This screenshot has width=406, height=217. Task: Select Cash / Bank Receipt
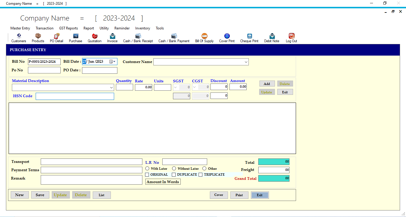pyautogui.click(x=138, y=38)
